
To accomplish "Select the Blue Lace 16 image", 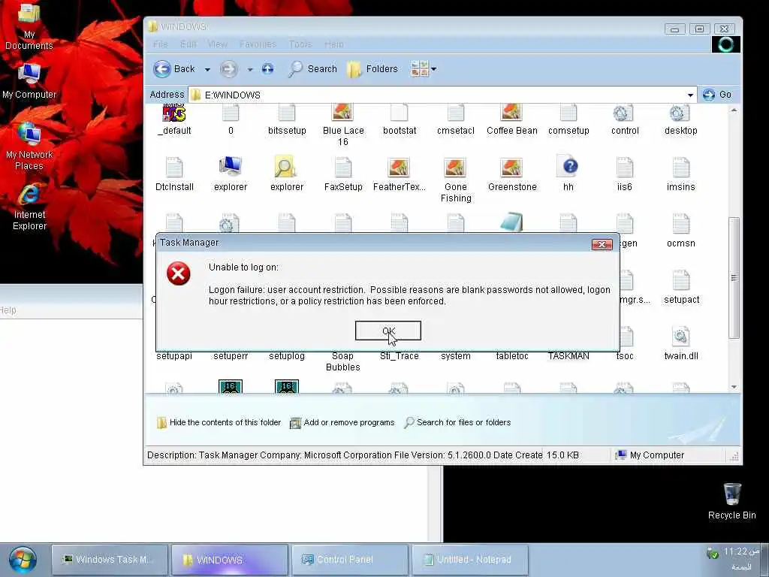I will click(342, 125).
